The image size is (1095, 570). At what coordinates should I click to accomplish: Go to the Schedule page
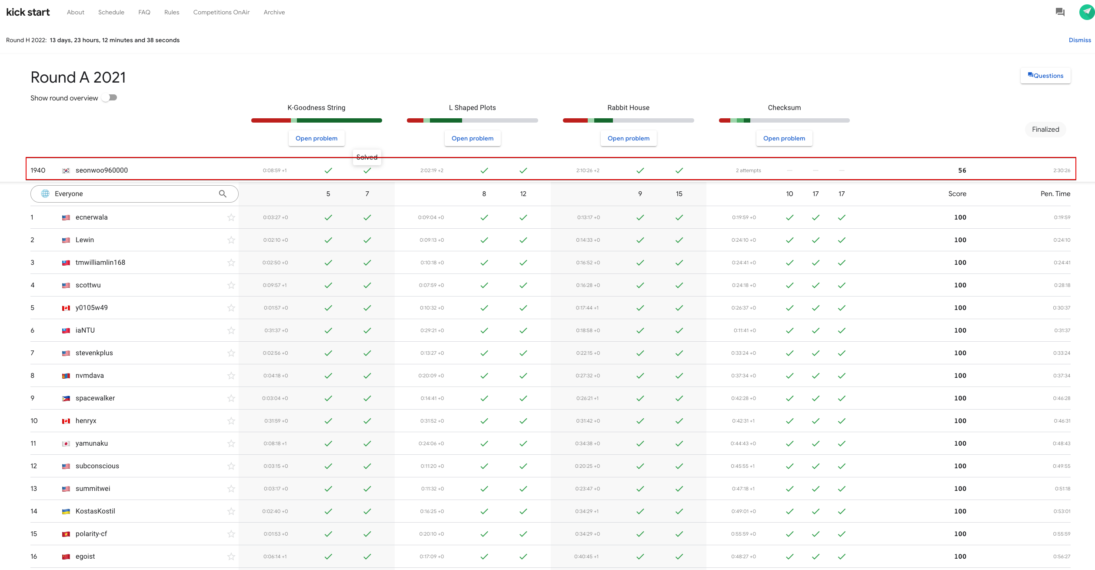pos(111,12)
